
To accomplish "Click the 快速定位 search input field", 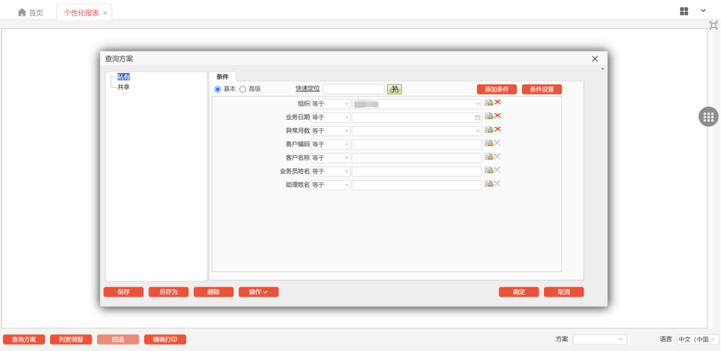I will (353, 89).
